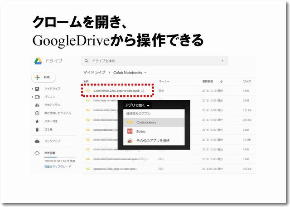The image size is (290, 207).
Task: Sort by the オーナー column header
Action: pyautogui.click(x=164, y=81)
